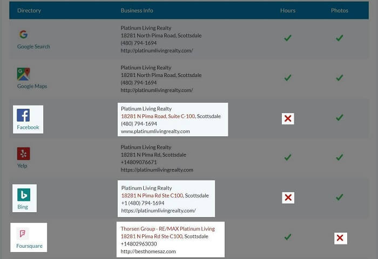The image size is (378, 259).
Task: Open the Foursquare directory link
Action: (29, 246)
